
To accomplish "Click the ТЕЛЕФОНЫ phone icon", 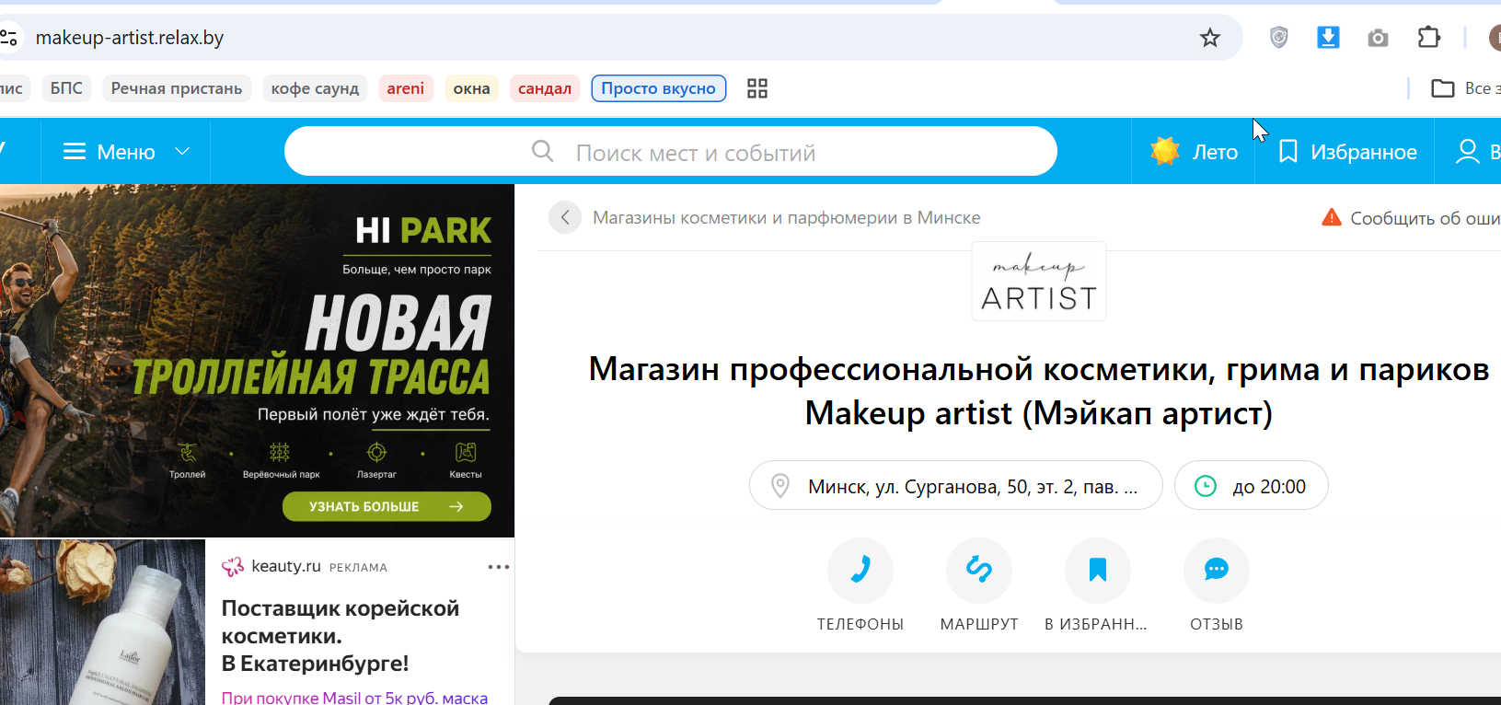I will click(x=860, y=571).
